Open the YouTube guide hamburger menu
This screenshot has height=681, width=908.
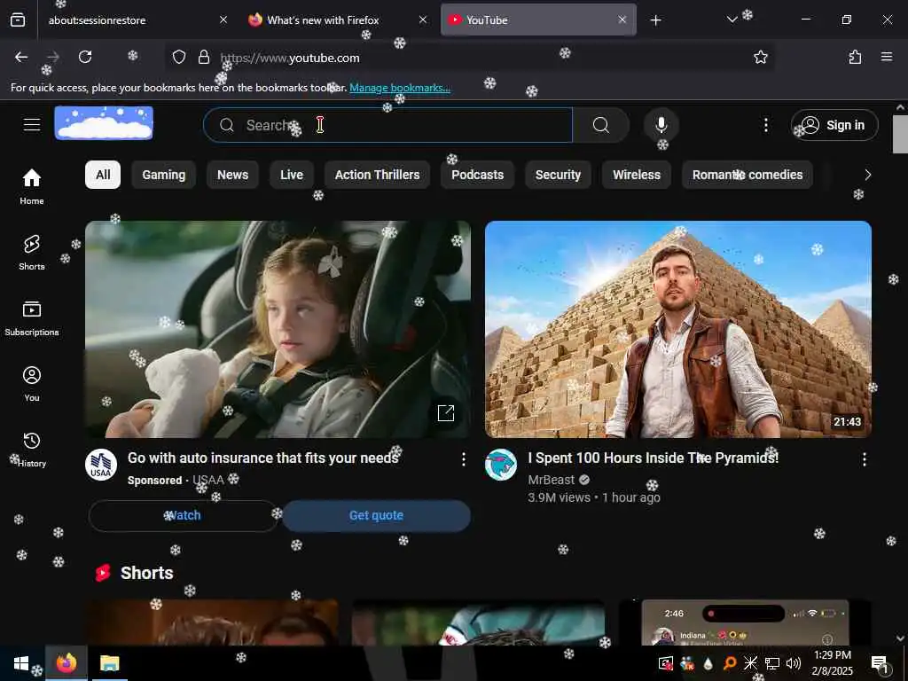[x=32, y=124]
